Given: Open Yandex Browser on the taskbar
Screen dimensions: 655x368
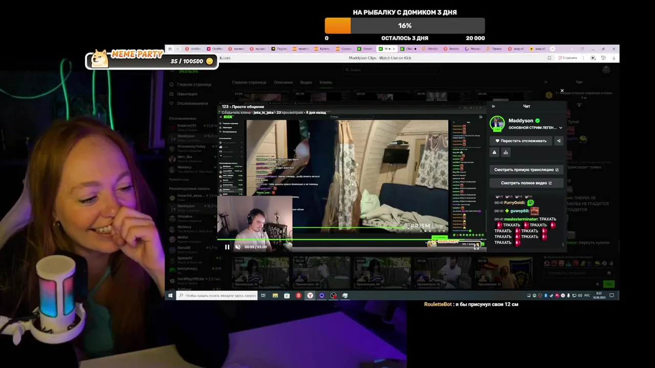Looking at the screenshot, I should coord(310,295).
